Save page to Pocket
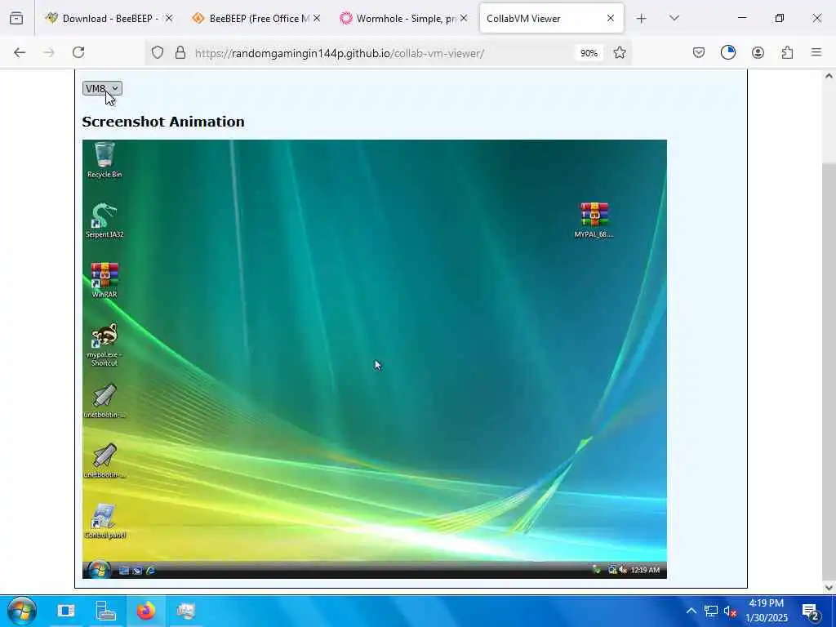 coord(699,52)
